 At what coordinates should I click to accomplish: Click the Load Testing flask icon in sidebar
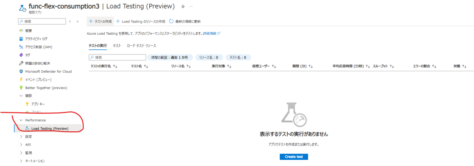[x=27, y=128]
